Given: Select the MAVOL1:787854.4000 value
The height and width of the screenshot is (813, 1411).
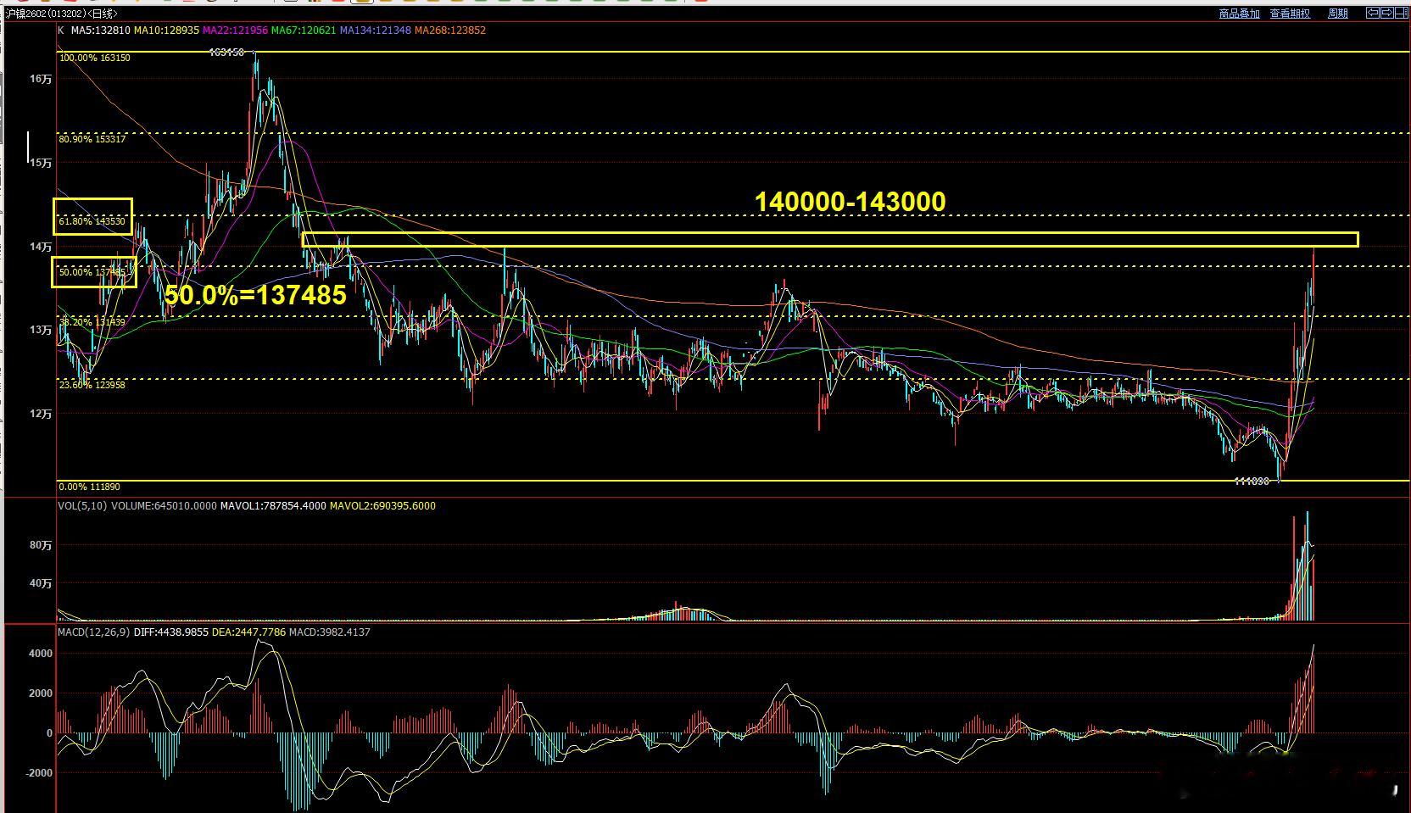Looking at the screenshot, I should (x=273, y=506).
